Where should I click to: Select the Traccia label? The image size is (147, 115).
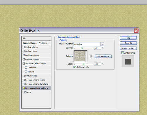point(28,92)
